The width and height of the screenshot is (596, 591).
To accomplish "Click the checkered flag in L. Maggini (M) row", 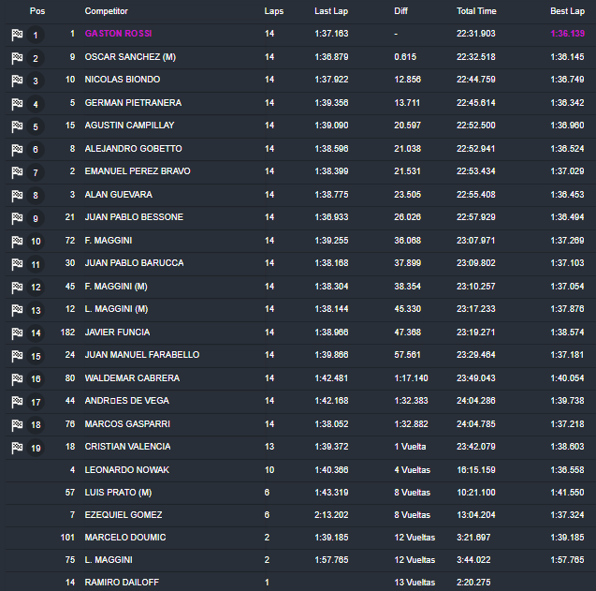I will pos(17,310).
